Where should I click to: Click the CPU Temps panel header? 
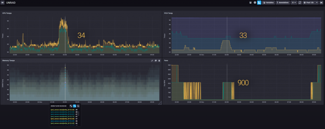click(x=81, y=13)
